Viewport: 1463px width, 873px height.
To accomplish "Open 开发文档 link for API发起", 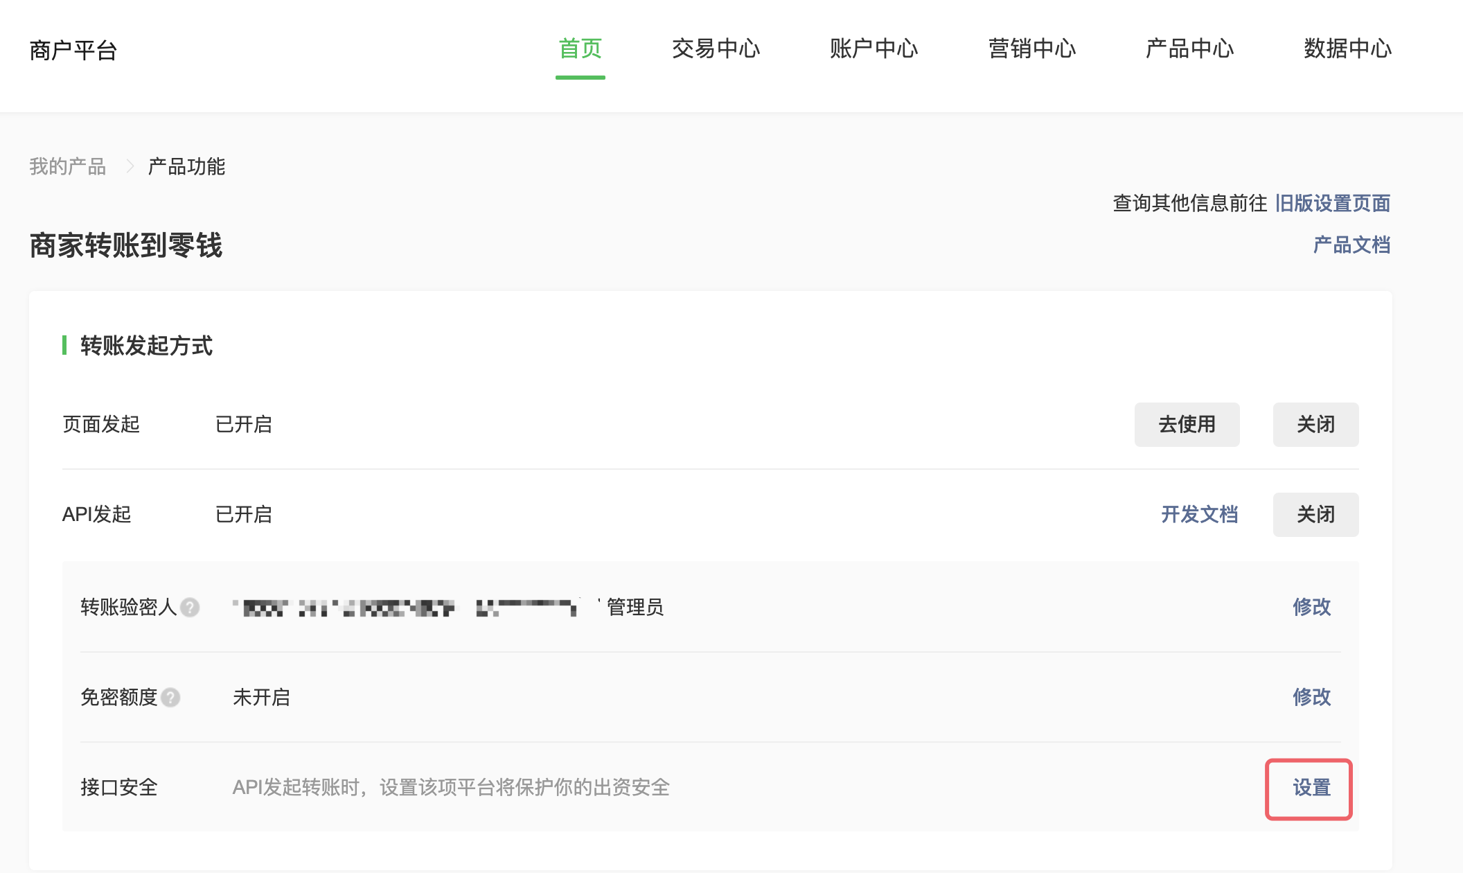I will [1199, 514].
